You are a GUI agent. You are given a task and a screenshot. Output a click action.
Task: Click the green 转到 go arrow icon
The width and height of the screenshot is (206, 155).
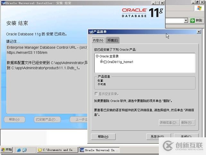pos(192,21)
